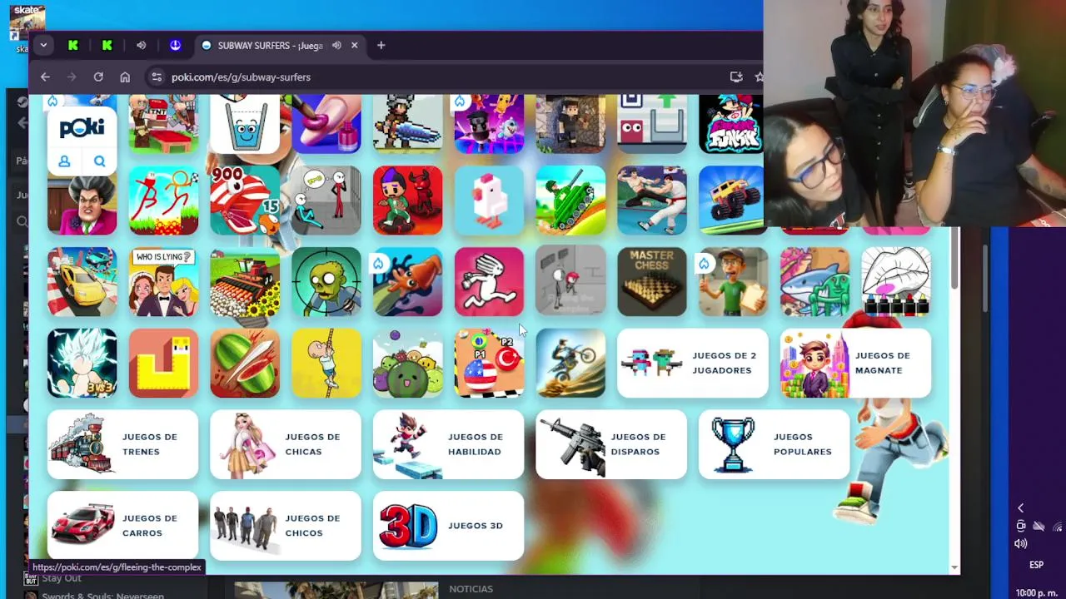
Task: Open Juegos de Chicos category
Action: [286, 526]
